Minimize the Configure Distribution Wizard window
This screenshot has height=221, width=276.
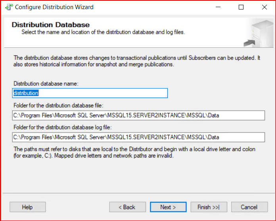click(x=218, y=7)
